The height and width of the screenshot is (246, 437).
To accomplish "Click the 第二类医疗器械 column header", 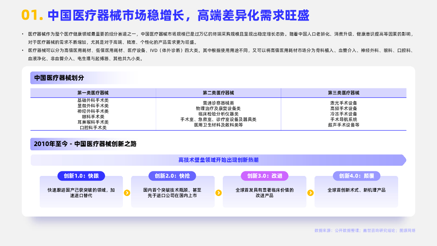I will 218,93.
